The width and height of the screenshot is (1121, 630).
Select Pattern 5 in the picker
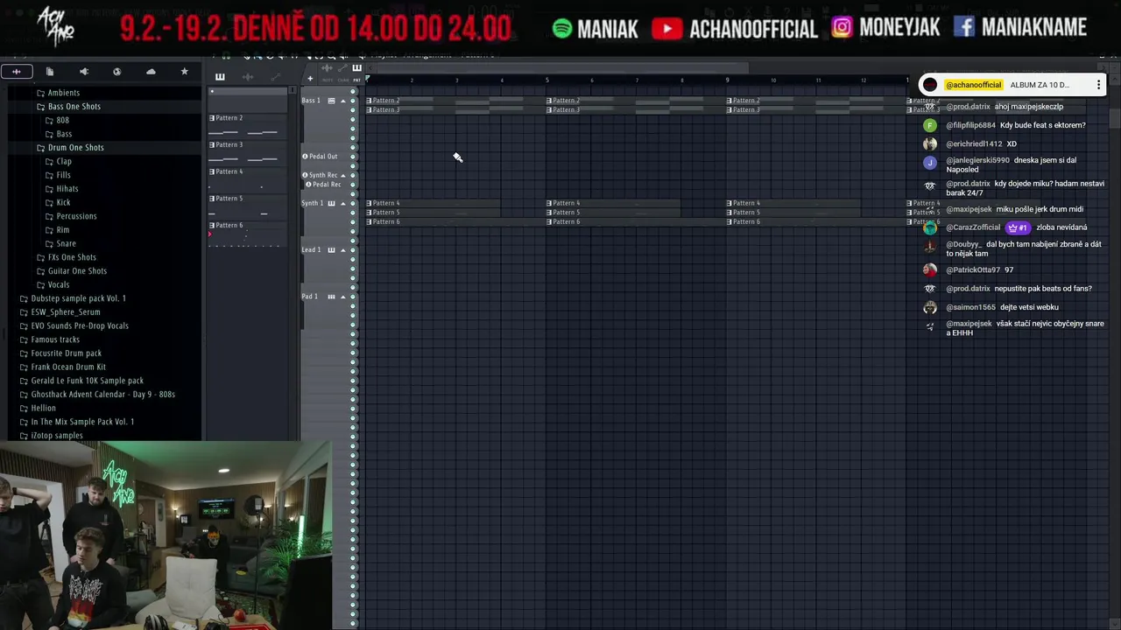click(247, 206)
